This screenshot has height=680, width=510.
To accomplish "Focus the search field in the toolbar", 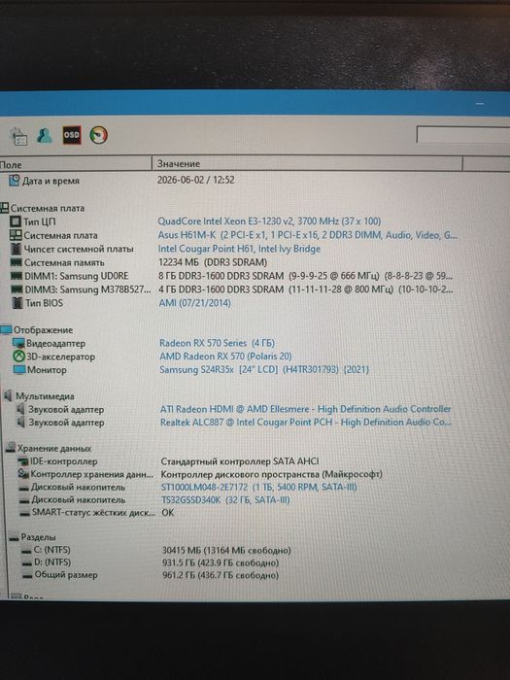I will [462, 134].
